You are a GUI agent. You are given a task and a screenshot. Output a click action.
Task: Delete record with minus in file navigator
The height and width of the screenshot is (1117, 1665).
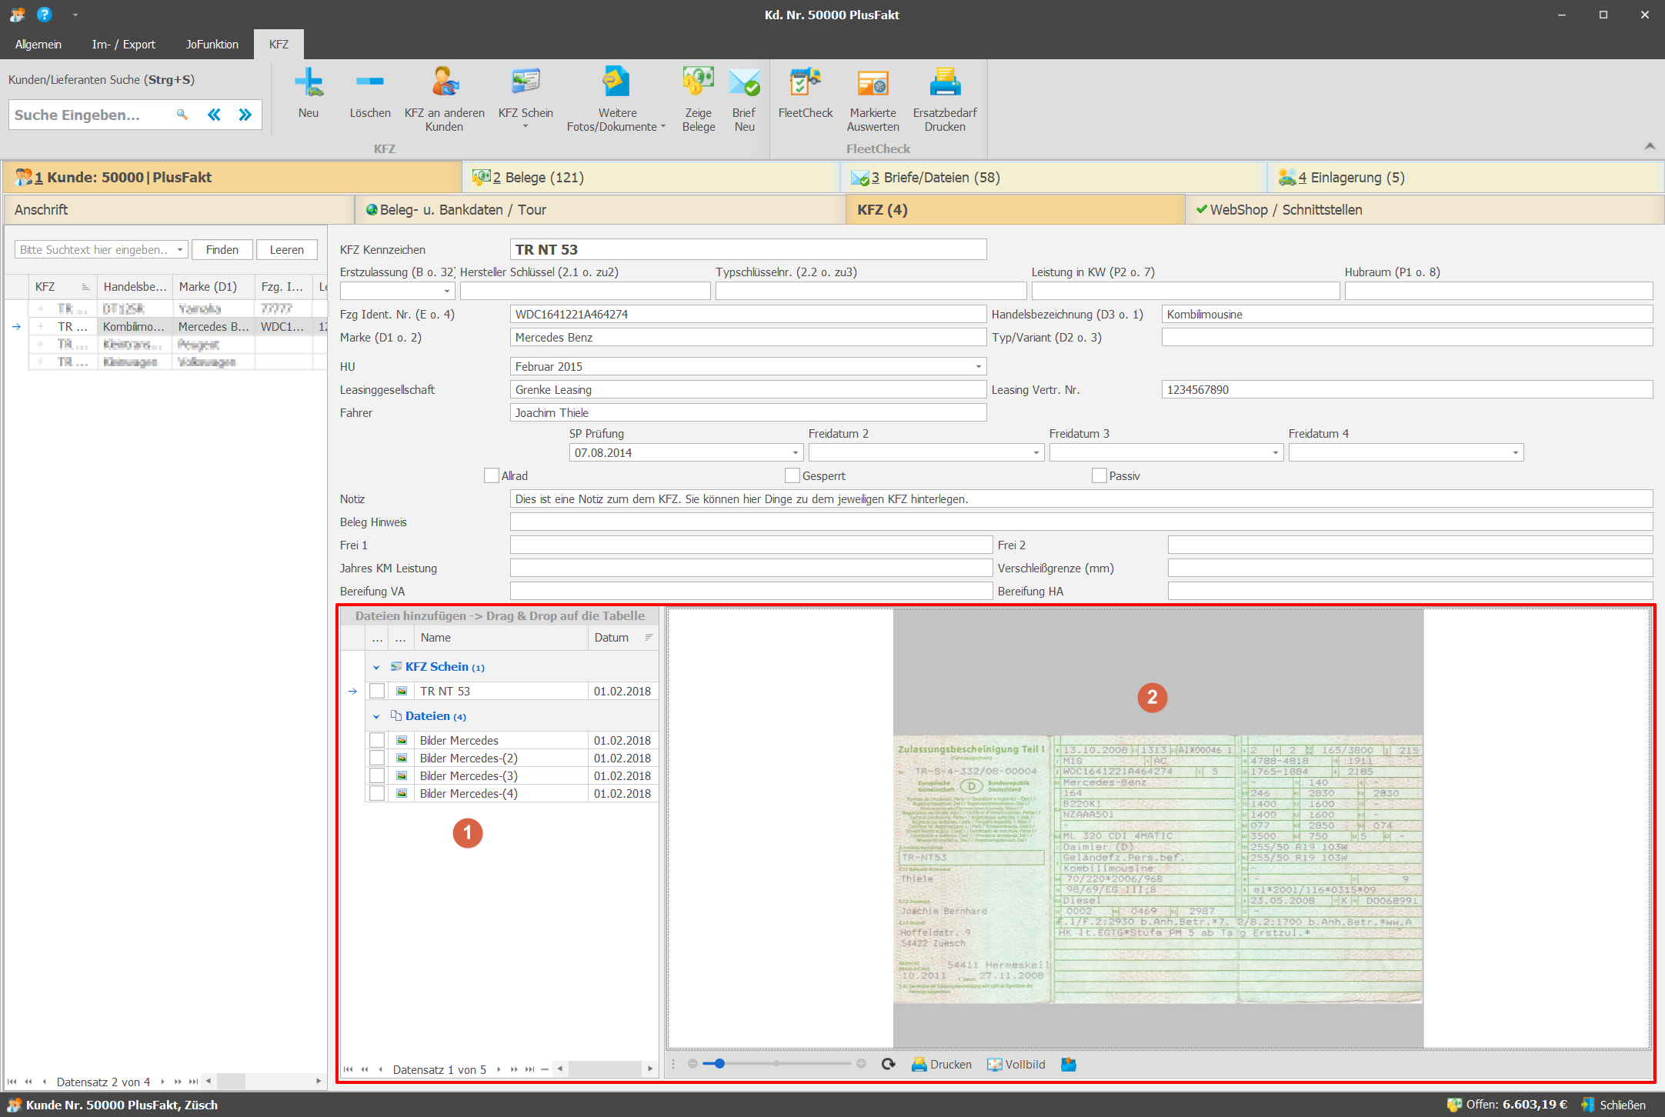pyautogui.click(x=545, y=1069)
